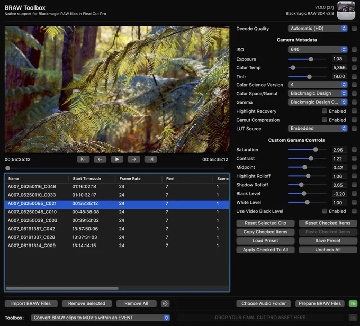Click the Saturation slider handle
This screenshot has height=326, width=360.
click(316, 150)
